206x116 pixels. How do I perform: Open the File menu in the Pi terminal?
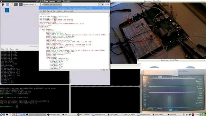[3, 49]
